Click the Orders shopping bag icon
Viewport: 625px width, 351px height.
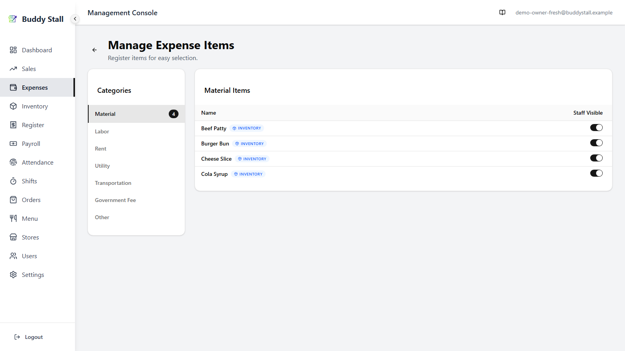pos(13,200)
